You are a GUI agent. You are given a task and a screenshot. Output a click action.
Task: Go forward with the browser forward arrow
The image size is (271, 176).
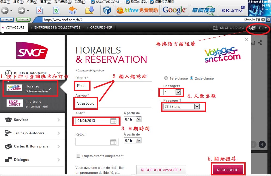(x=21, y=11)
